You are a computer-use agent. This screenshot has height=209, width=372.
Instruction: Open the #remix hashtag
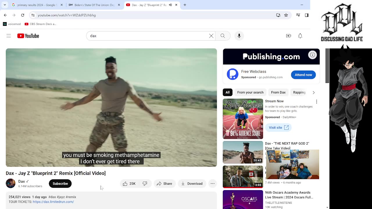click(x=71, y=197)
